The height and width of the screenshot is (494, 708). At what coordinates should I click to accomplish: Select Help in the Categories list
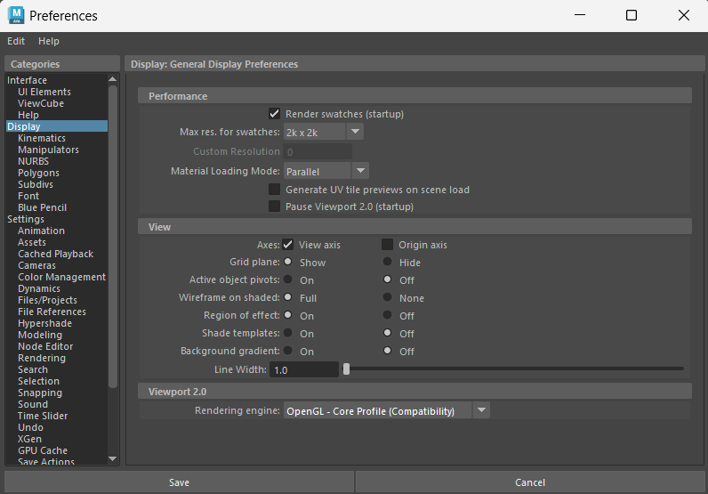tap(28, 115)
